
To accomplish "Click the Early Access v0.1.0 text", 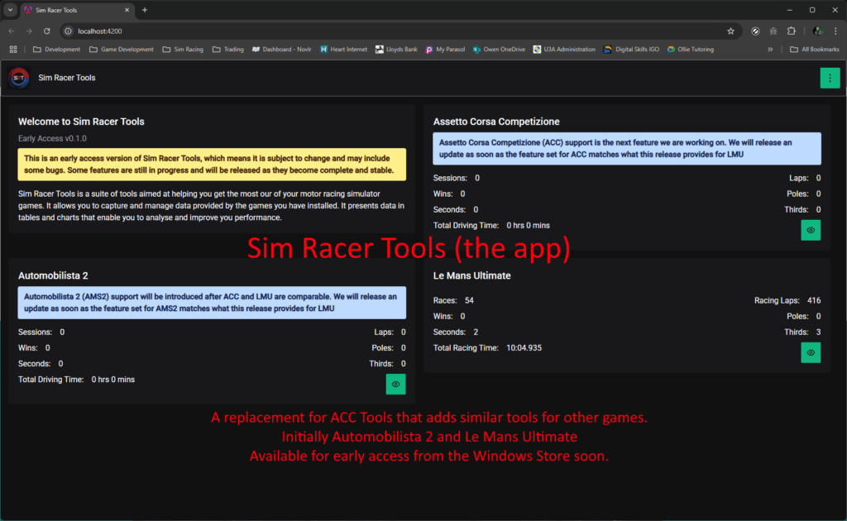I will click(52, 138).
